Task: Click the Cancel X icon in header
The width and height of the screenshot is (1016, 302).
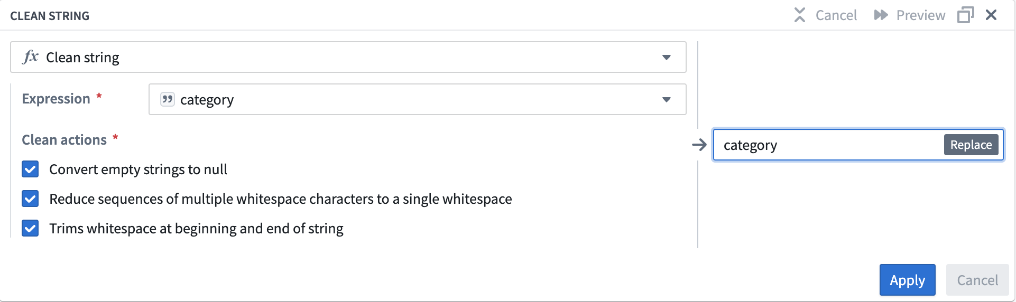Action: [x=799, y=15]
